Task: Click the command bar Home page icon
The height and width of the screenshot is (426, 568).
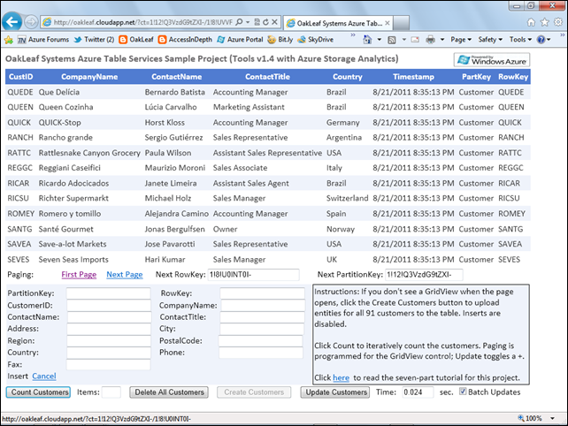Action: point(367,40)
